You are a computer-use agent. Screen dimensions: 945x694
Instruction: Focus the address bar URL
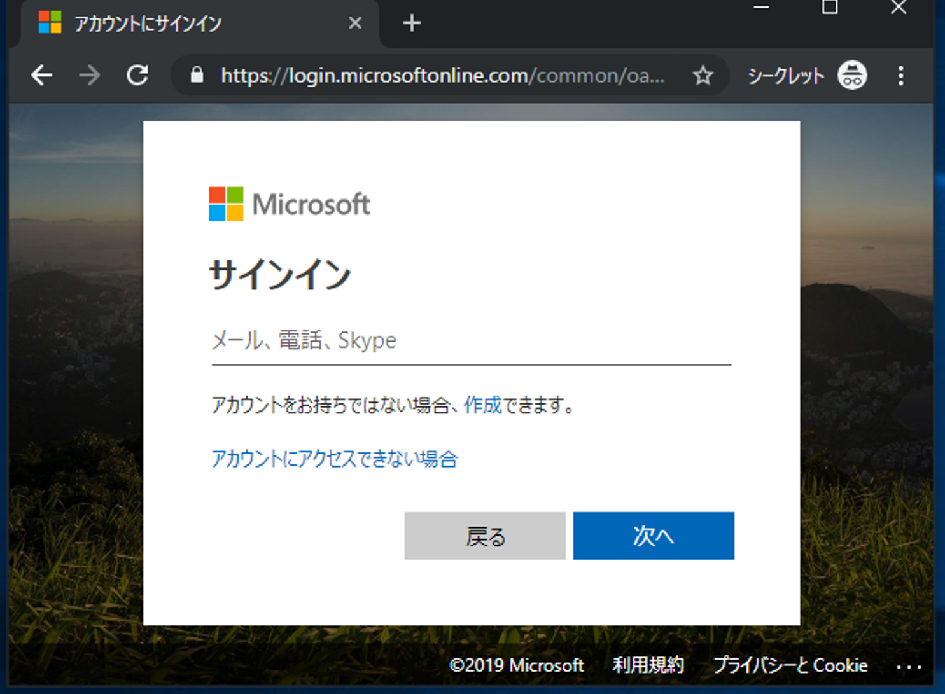(443, 76)
